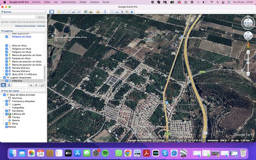
Task: Move item down in Lugares list
Action: click(x=36, y=85)
